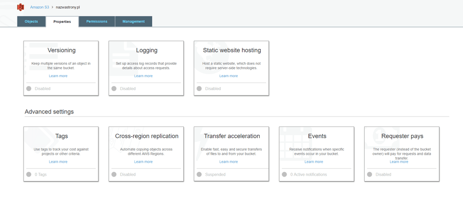This screenshot has height=198, width=463.
Task: Click Static website hosting status circle
Action: (x=199, y=89)
